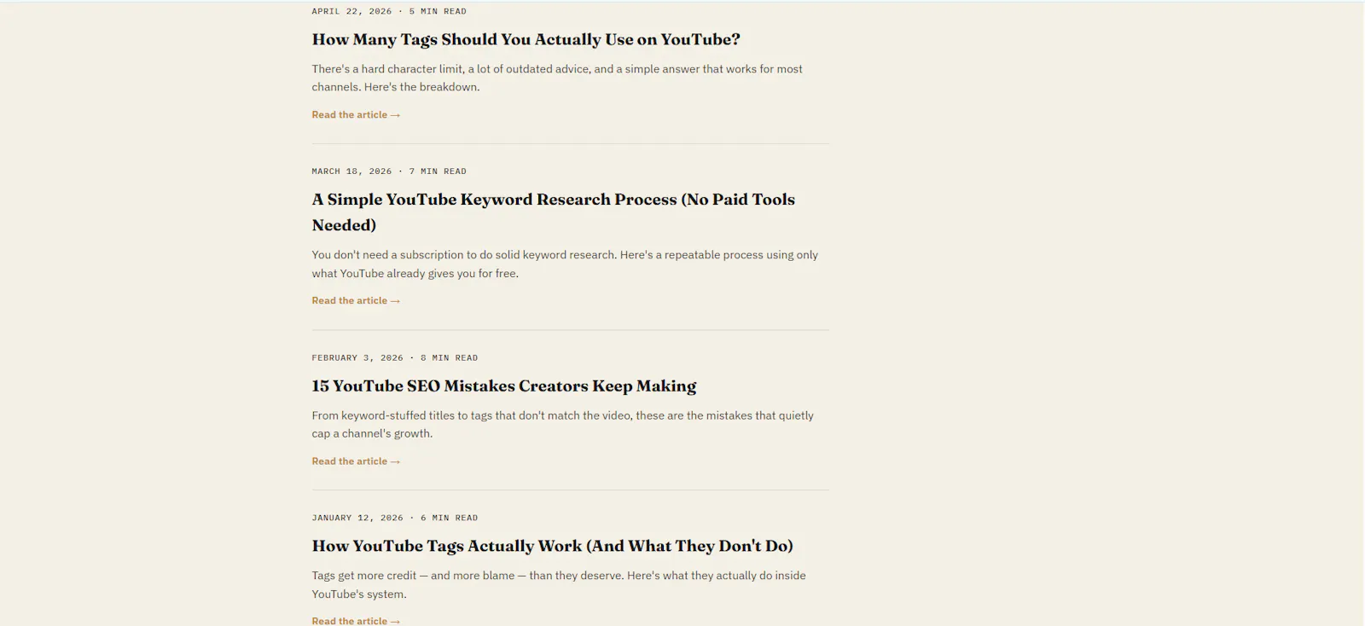The image size is (1365, 626).
Task: Click the 'JANUARY 12, 2026 · 6 MIN READ' line
Action: tap(395, 518)
